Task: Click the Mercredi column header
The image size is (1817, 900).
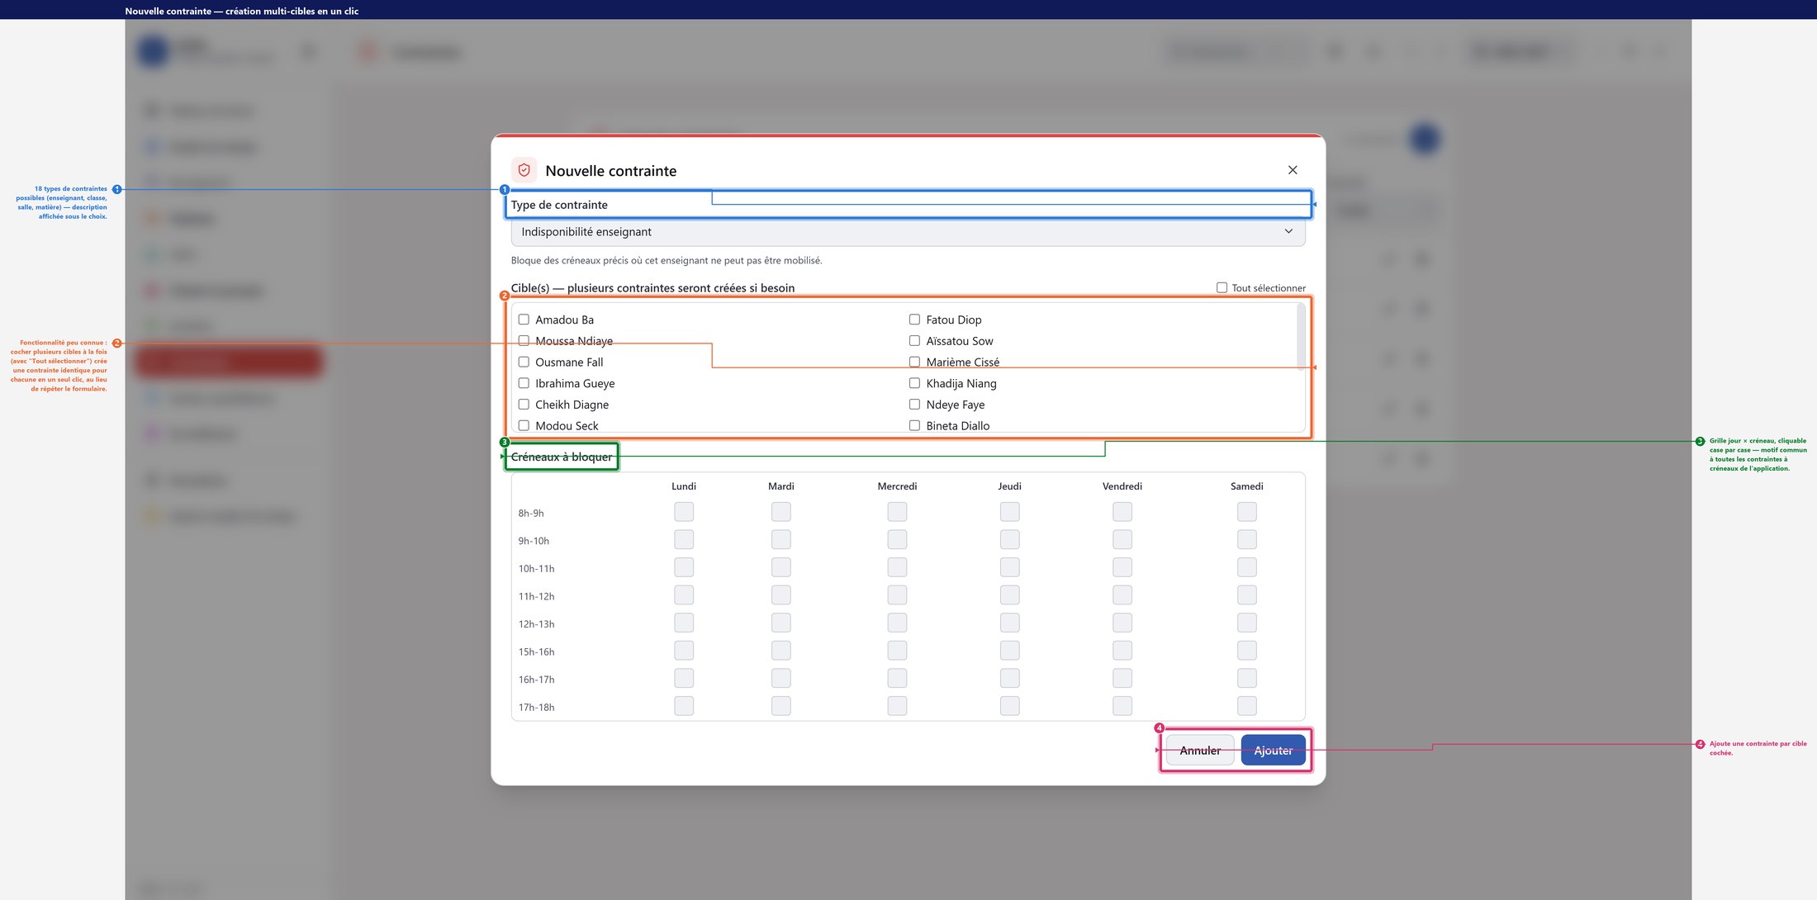Action: point(897,486)
